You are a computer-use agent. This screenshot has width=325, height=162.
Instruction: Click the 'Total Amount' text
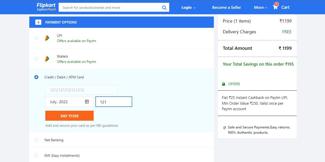click(x=238, y=48)
